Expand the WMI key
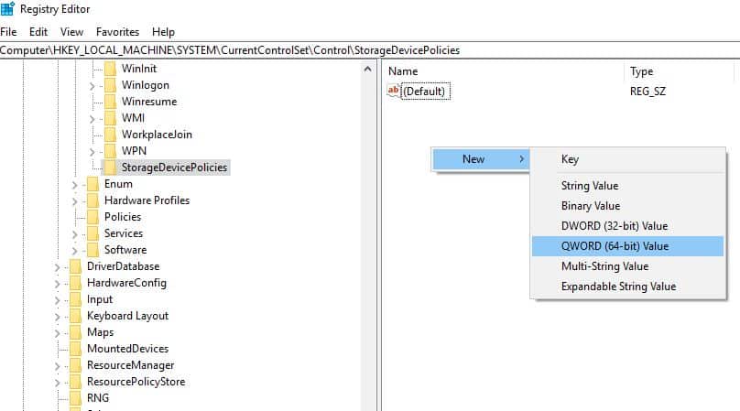Viewport: 740px width, 411px height. (92, 119)
